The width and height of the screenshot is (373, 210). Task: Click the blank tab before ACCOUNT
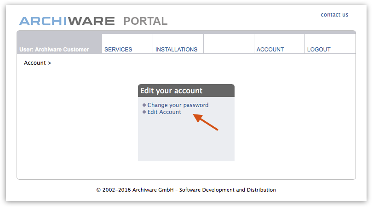(x=229, y=44)
